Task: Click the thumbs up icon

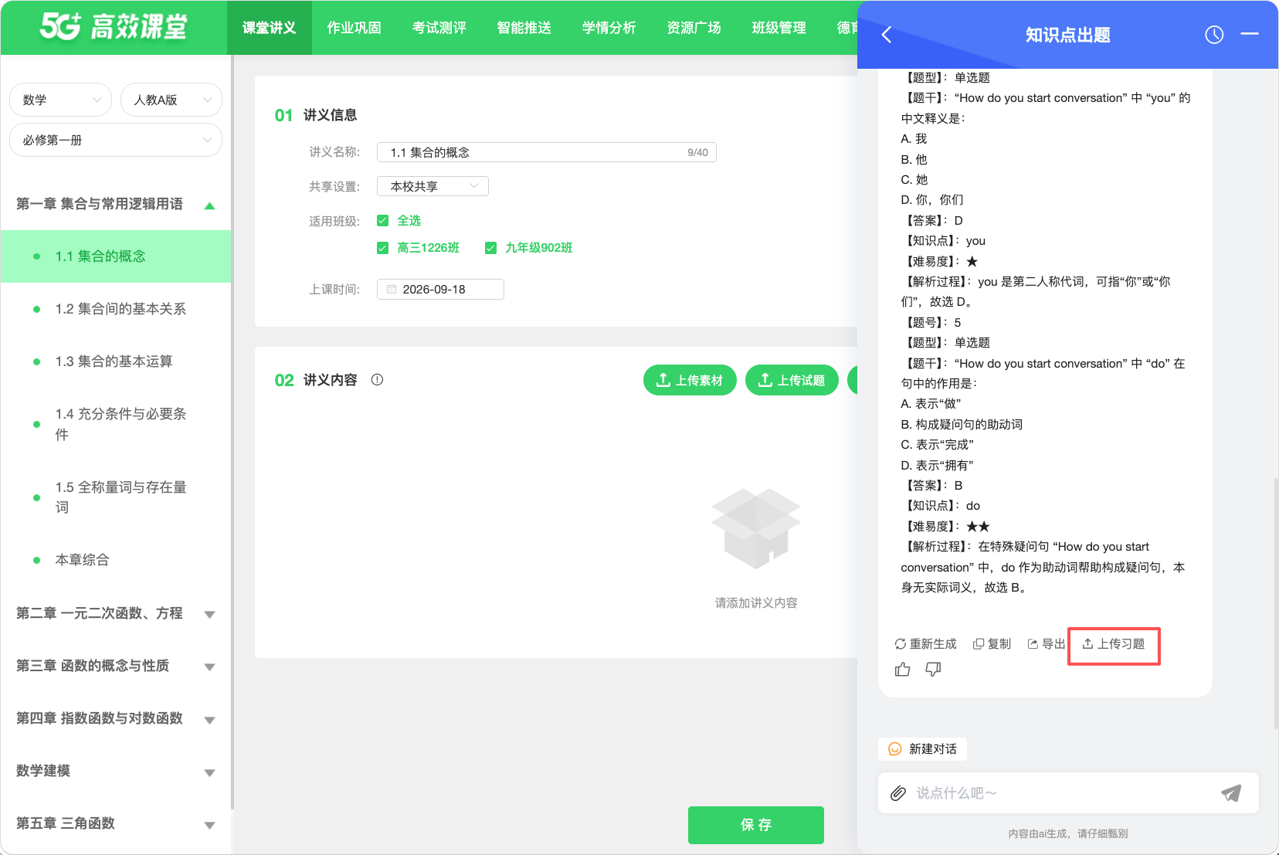Action: pyautogui.click(x=902, y=669)
